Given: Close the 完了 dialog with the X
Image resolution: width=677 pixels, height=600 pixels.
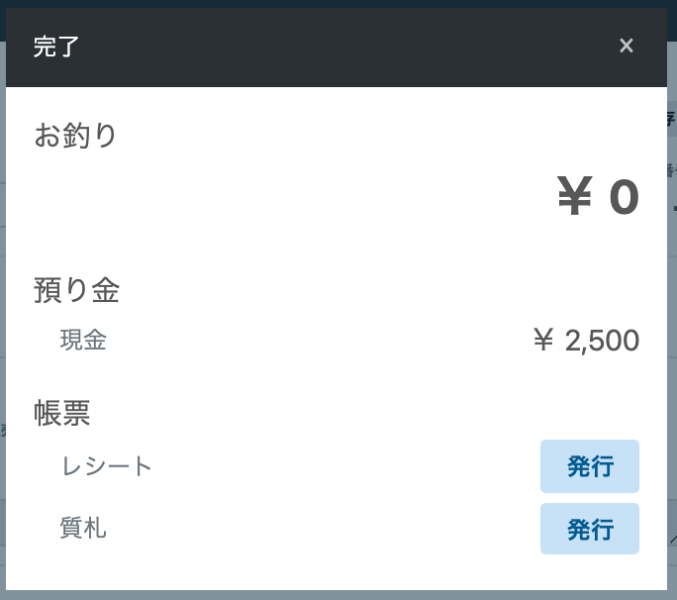Looking at the screenshot, I should click(x=626, y=46).
